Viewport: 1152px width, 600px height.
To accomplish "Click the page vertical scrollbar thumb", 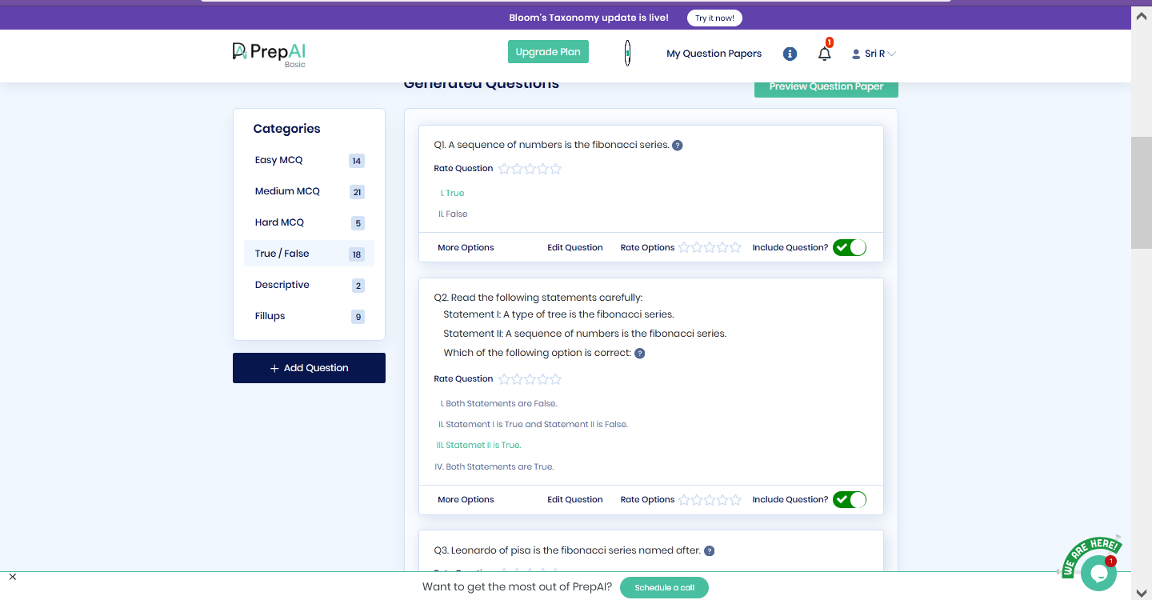I will point(1141,192).
